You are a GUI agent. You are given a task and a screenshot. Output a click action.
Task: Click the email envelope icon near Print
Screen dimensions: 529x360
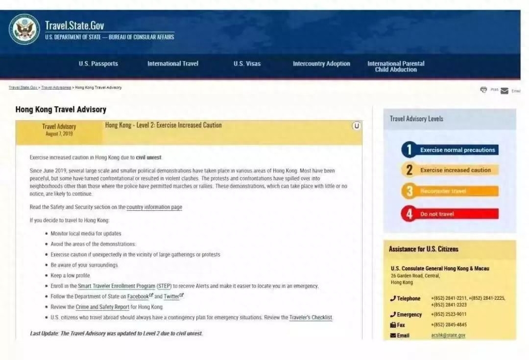pyautogui.click(x=504, y=91)
